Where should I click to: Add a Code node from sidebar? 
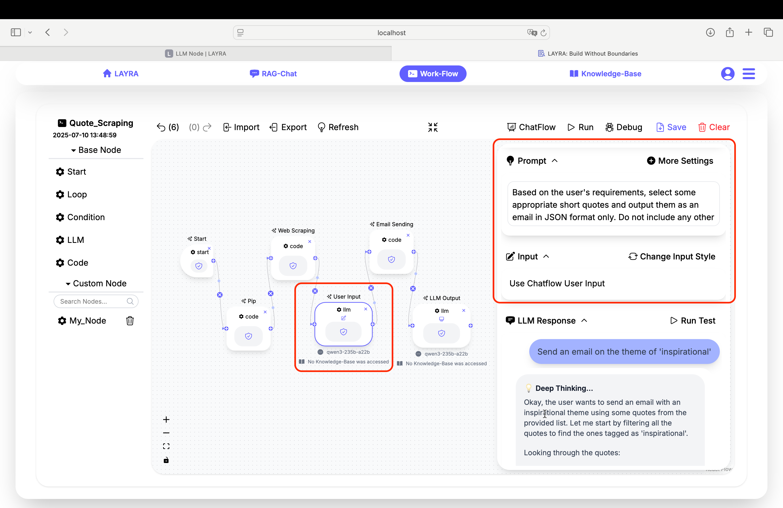coord(72,263)
